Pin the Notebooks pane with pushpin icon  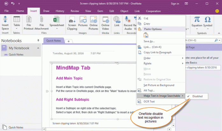pyautogui.click(x=38, y=41)
